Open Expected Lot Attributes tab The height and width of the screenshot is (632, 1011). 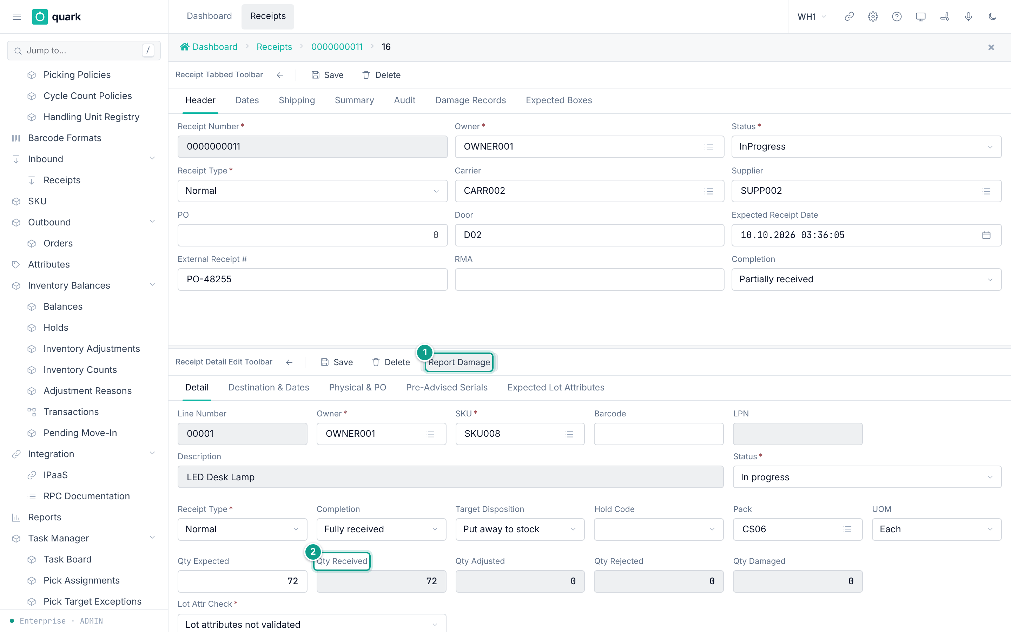[x=556, y=388]
